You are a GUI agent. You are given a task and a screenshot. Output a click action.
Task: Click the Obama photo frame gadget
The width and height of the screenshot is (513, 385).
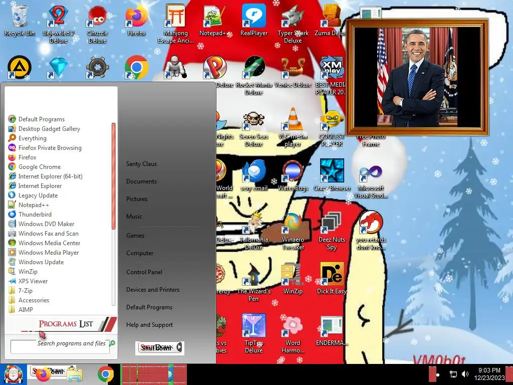pyautogui.click(x=417, y=77)
